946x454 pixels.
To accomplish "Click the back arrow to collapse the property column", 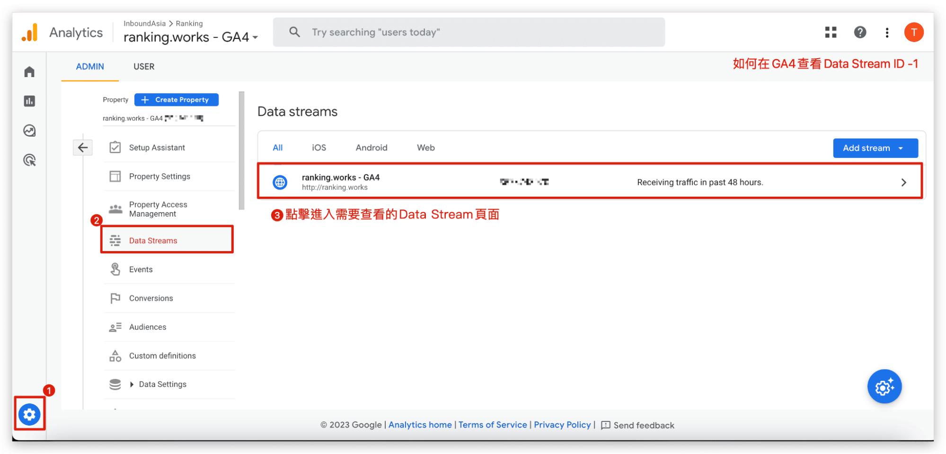I will pos(83,148).
